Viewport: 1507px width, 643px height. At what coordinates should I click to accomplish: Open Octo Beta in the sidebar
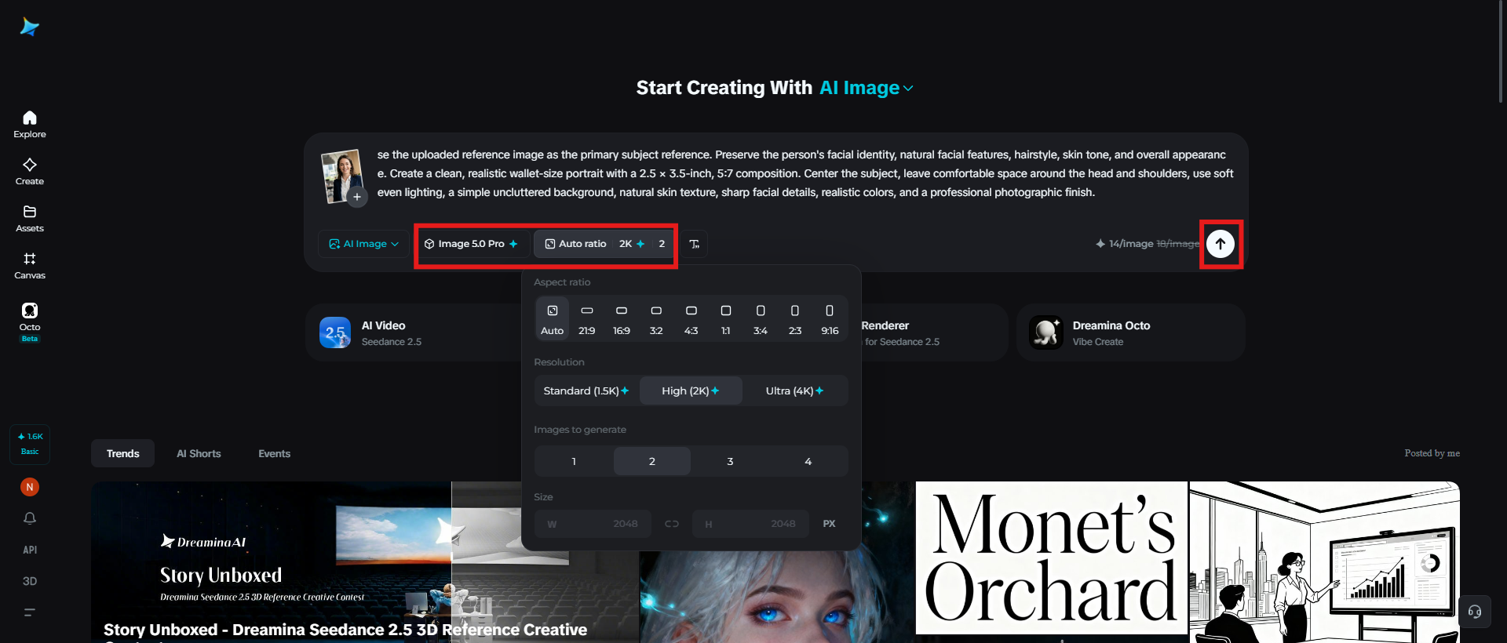click(x=30, y=321)
